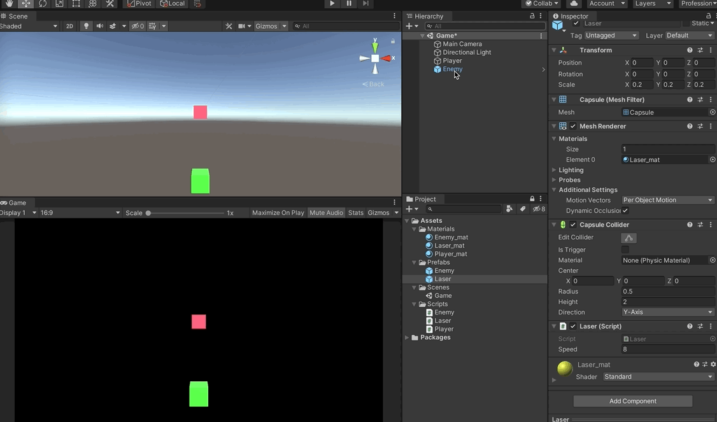Click the Add Component button

[x=632, y=401]
